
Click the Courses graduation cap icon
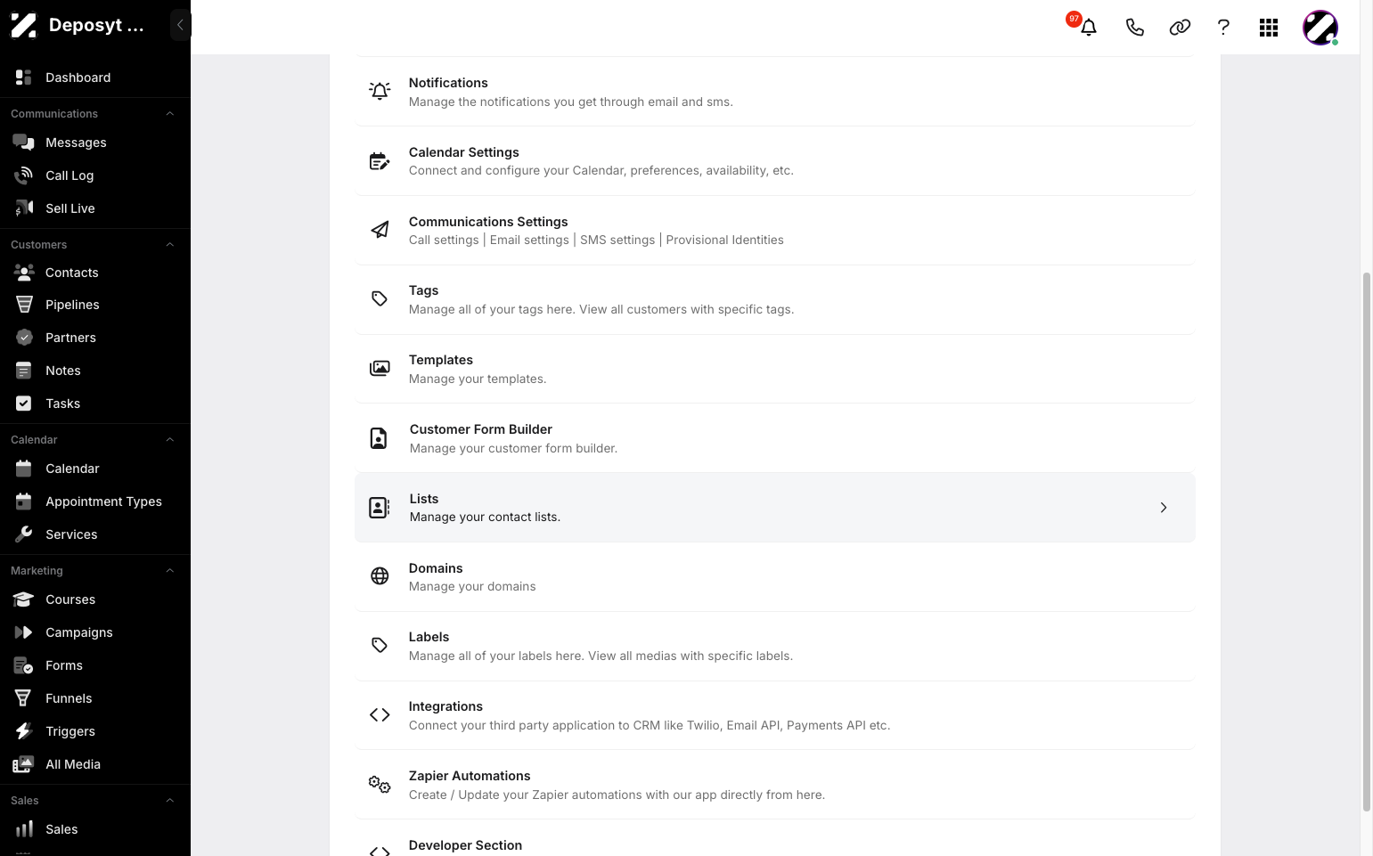coord(24,599)
